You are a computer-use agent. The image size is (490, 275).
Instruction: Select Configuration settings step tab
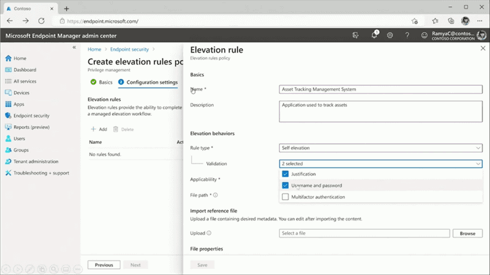pyautogui.click(x=148, y=82)
